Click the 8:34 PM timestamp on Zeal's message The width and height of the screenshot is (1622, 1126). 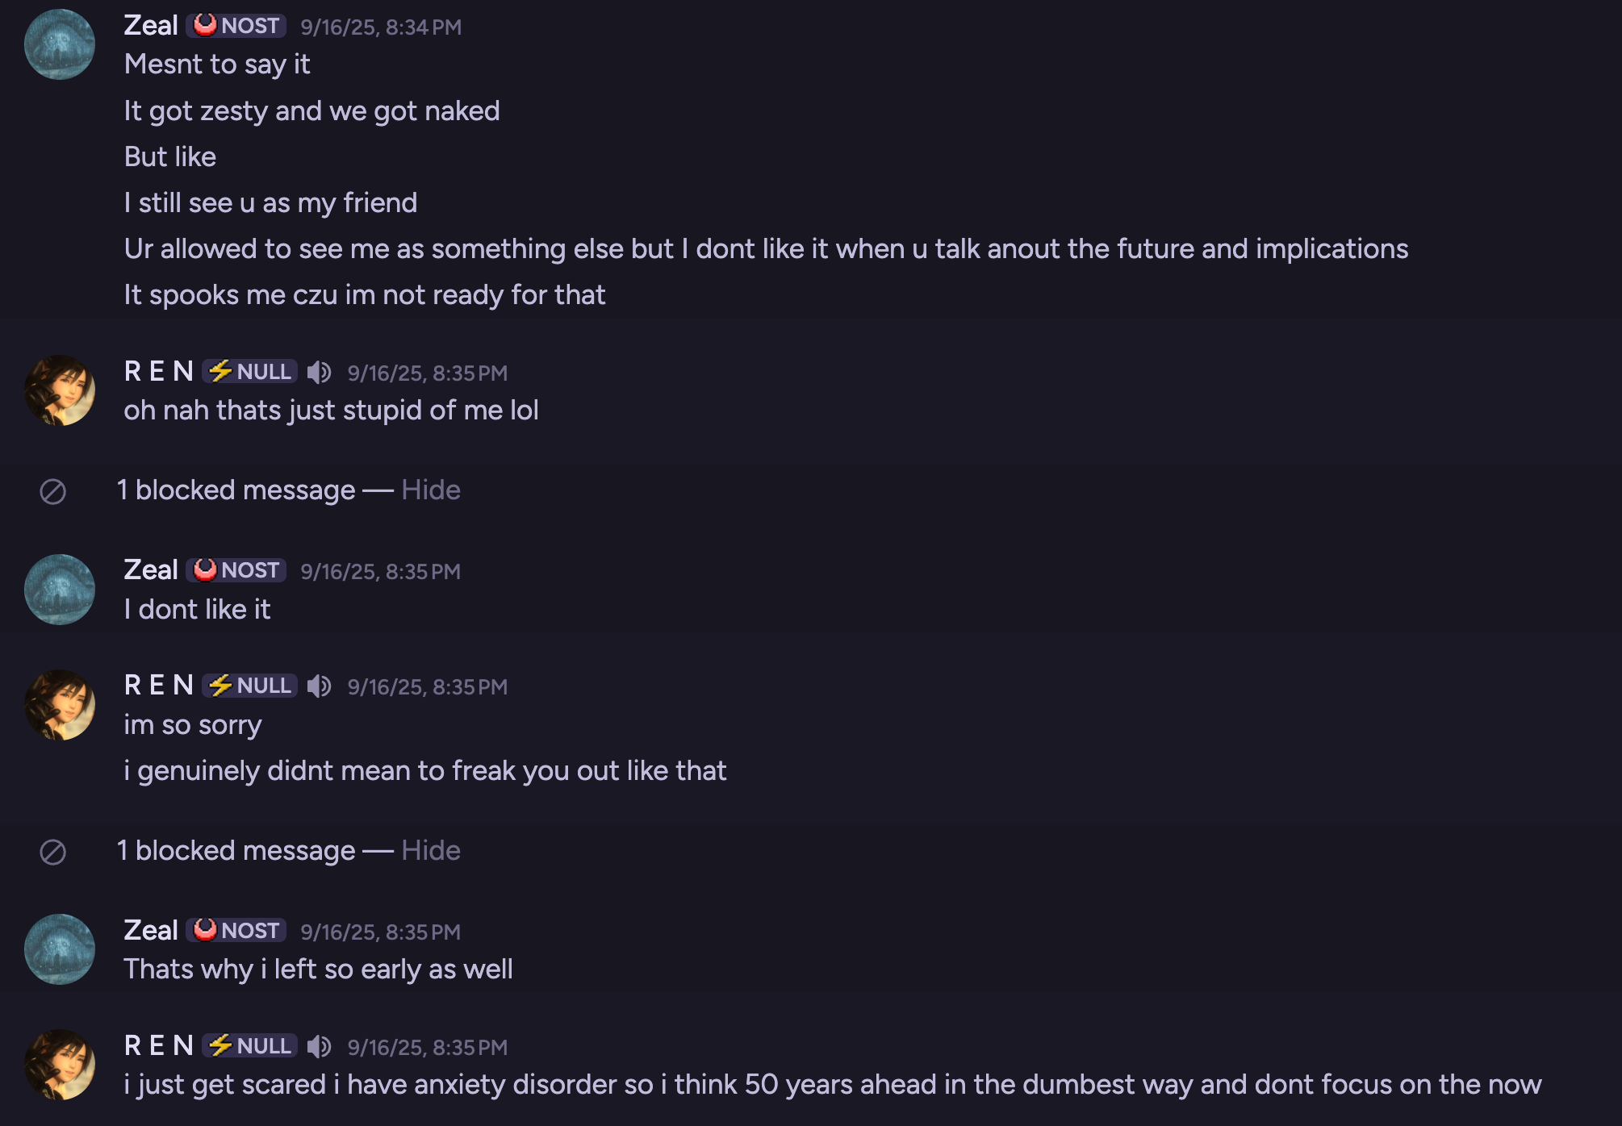pyautogui.click(x=381, y=27)
